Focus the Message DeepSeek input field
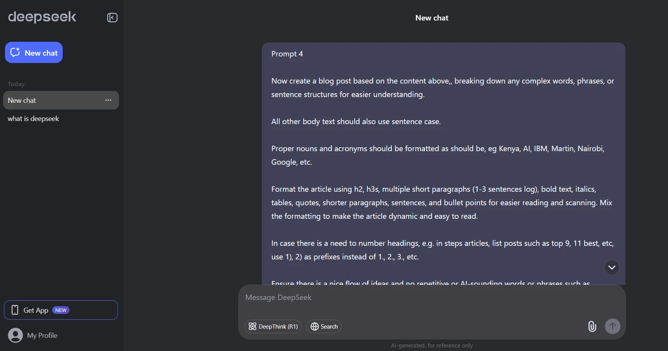668x351 pixels. (x=432, y=298)
